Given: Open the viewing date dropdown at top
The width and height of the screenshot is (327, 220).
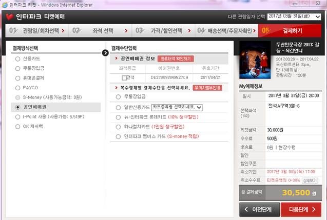Looking at the screenshot, I should coord(296,17).
